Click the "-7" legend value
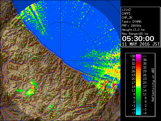This screenshot has width=161, height=121. [133, 113]
